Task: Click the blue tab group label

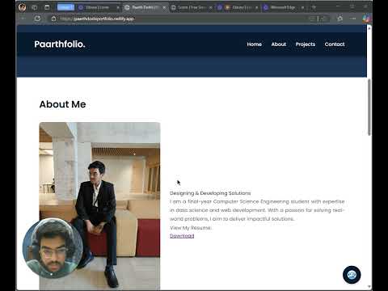Action: (x=65, y=7)
